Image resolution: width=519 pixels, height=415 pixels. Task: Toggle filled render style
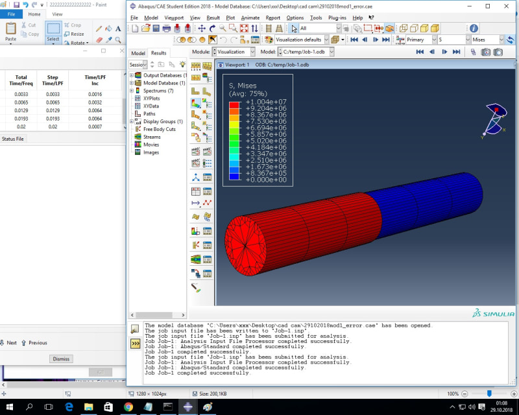tap(424, 29)
